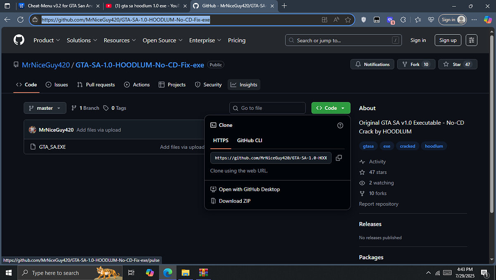Copy the clone URL to clipboard
Viewport: 496px width, 280px height.
(x=339, y=158)
